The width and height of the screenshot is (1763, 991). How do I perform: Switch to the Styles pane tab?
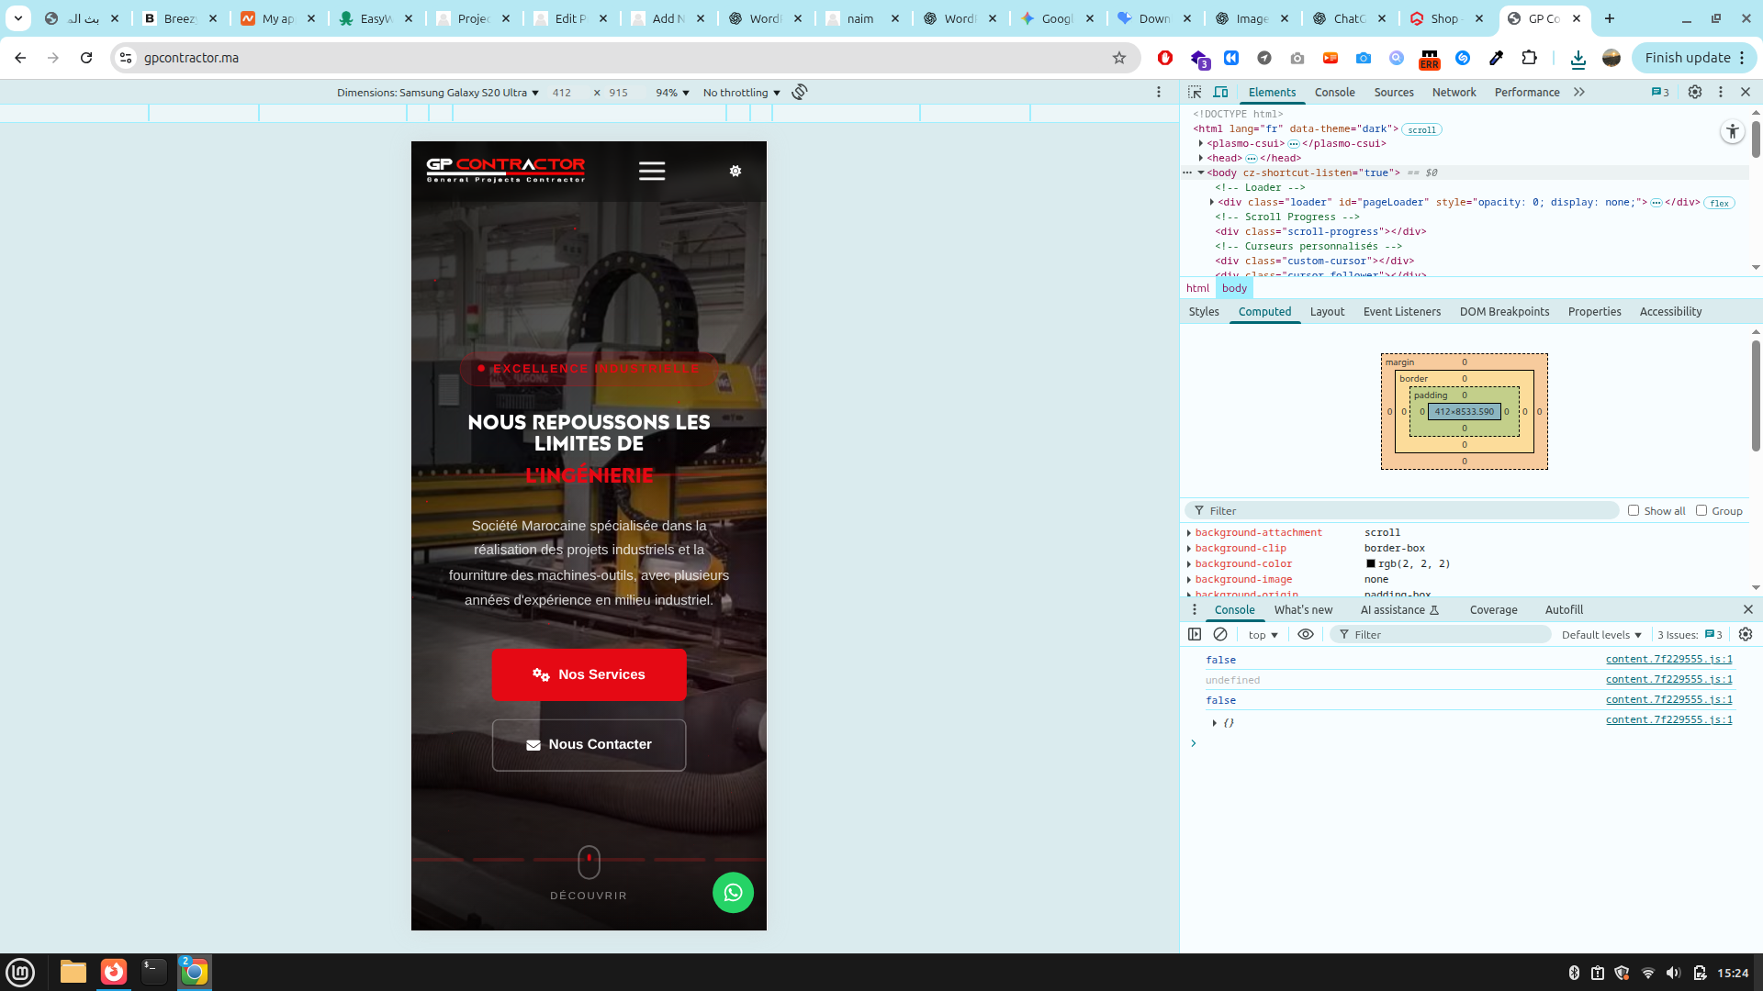pyautogui.click(x=1203, y=311)
